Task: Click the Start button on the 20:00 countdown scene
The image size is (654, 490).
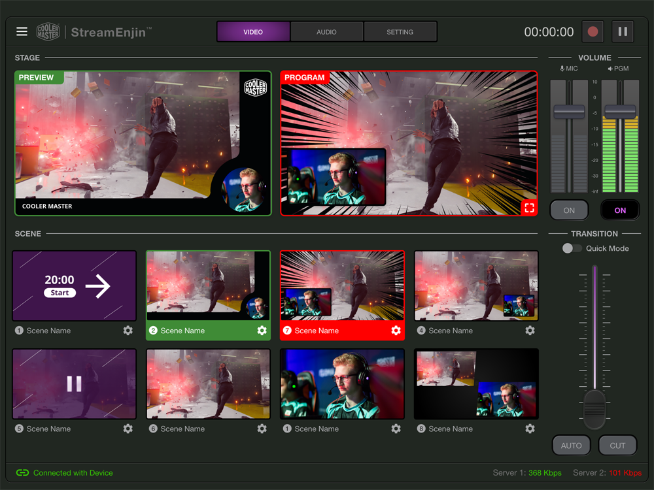Action: 60,293
